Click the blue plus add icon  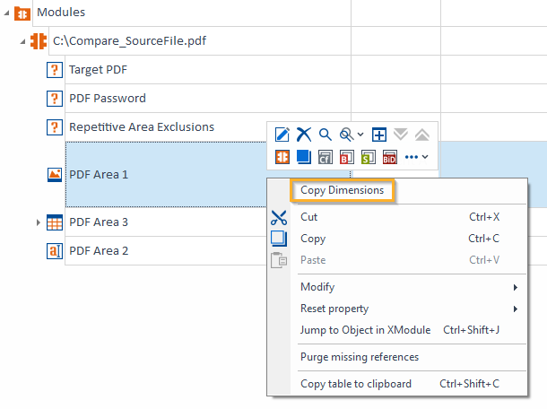click(379, 135)
